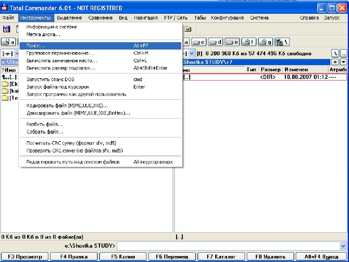Close the Инструменты menu

coord(36,18)
